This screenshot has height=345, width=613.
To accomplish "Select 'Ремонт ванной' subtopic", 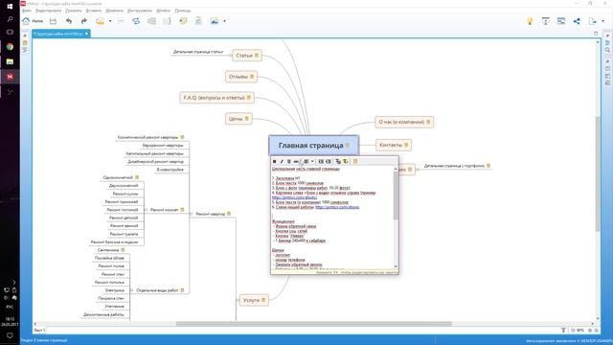I will pyautogui.click(x=124, y=226).
